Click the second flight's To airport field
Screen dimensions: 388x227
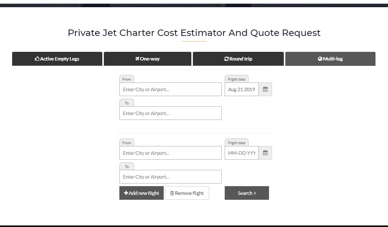tap(170, 177)
